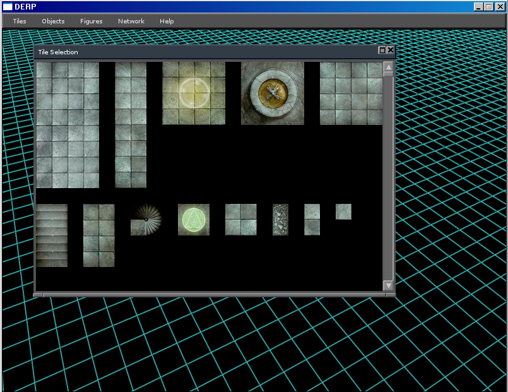Select the narrow 2x8 stone corridor tile
The image size is (508, 392).
coord(131,125)
